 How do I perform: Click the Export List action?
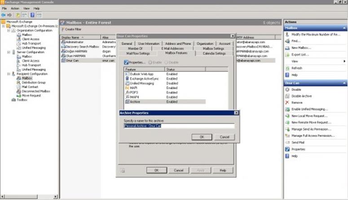(300, 55)
